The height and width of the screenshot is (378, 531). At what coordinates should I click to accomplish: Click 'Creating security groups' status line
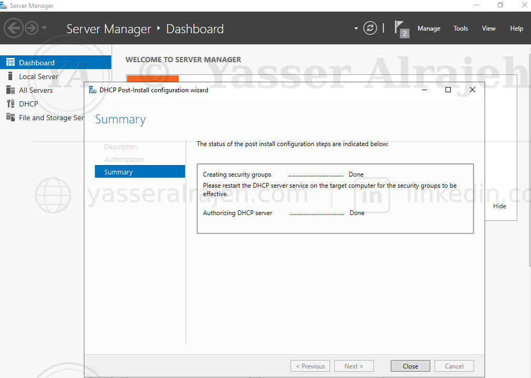point(283,175)
